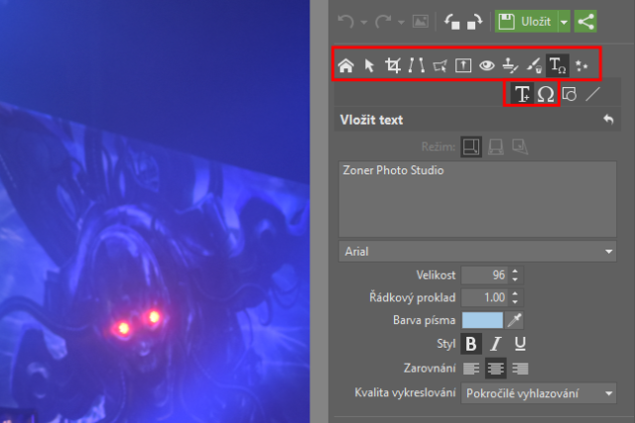This screenshot has height=423, width=635.
Task: Increase Řádkový proklad with up arrow
Action: point(515,294)
